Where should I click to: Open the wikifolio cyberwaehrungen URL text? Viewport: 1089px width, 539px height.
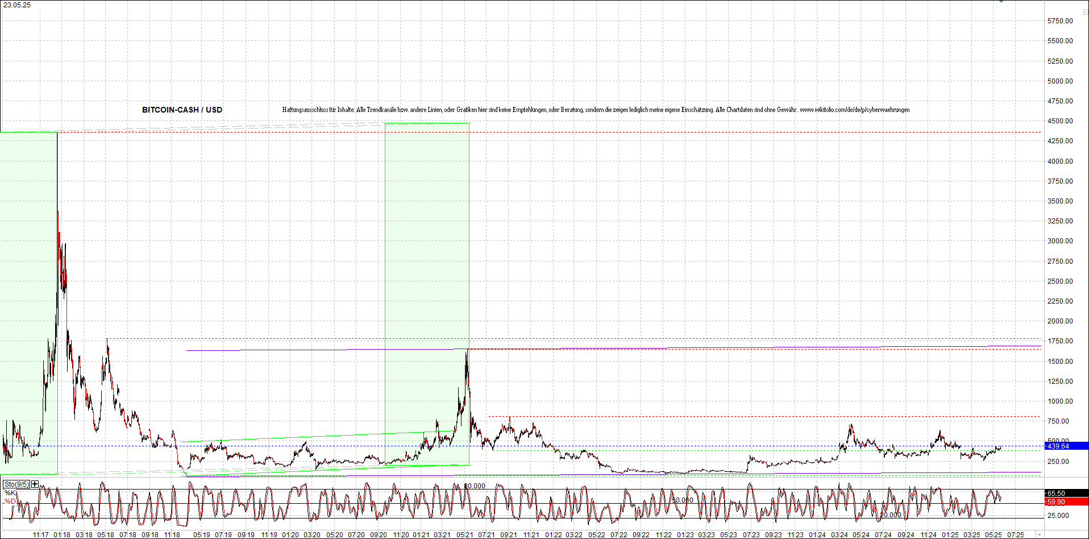coord(854,110)
